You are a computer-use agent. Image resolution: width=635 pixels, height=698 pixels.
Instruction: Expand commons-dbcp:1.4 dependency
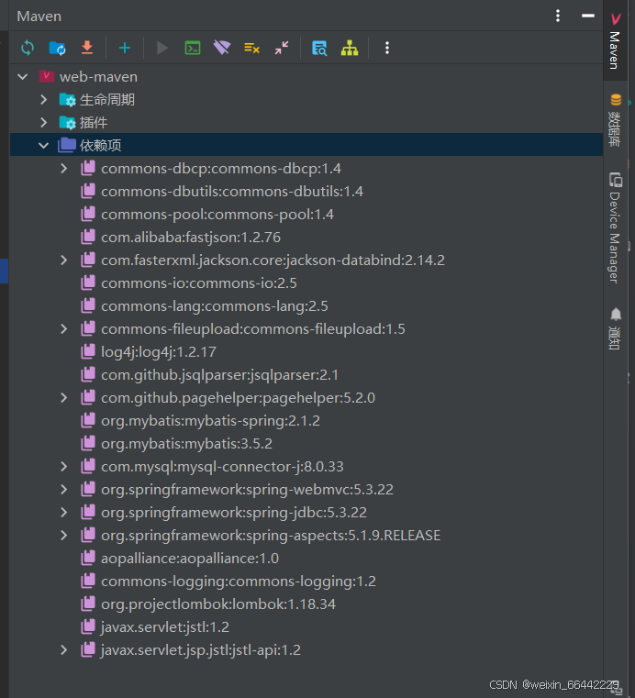(63, 168)
